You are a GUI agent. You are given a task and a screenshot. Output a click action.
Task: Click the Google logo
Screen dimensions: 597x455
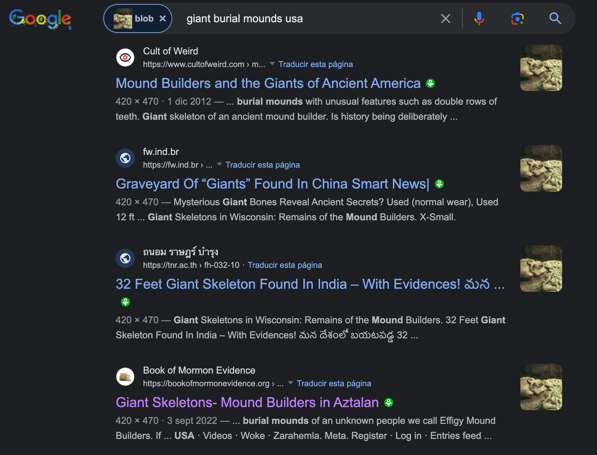coord(40,19)
